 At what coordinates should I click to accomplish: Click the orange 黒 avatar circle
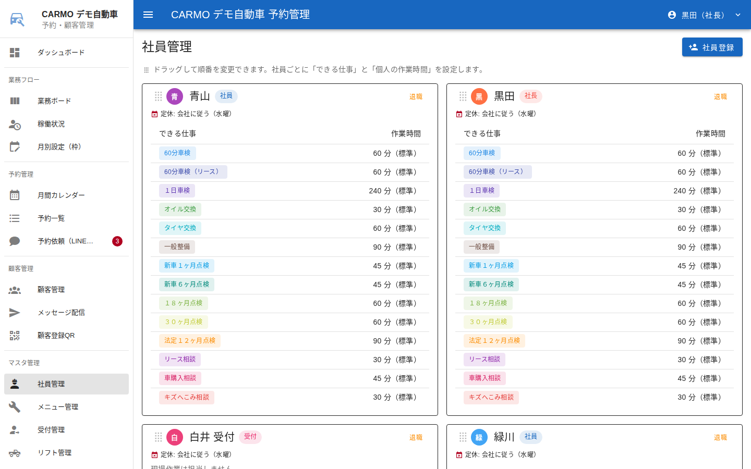point(479,96)
